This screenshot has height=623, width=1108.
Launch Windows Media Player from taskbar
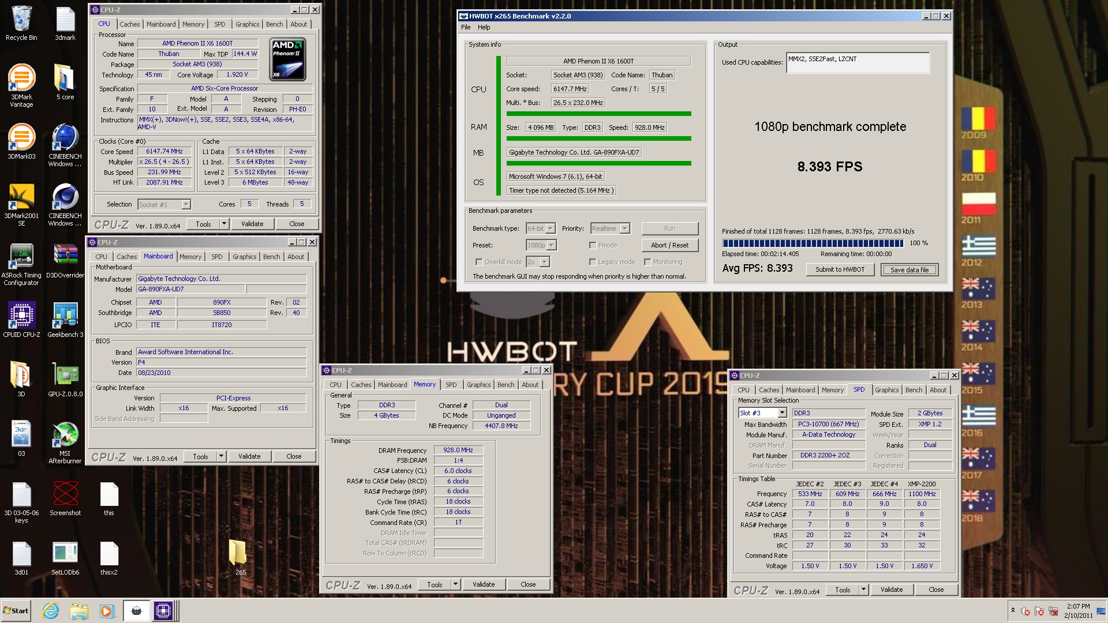pyautogui.click(x=107, y=611)
